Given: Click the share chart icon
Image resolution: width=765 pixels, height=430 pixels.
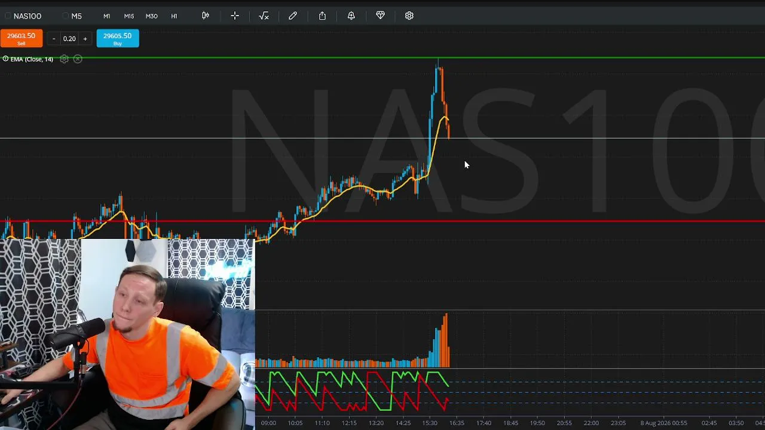Looking at the screenshot, I should point(322,16).
